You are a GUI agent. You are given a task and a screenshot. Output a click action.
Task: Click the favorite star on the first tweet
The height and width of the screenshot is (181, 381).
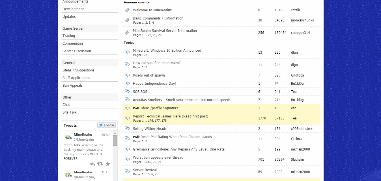pos(108,164)
